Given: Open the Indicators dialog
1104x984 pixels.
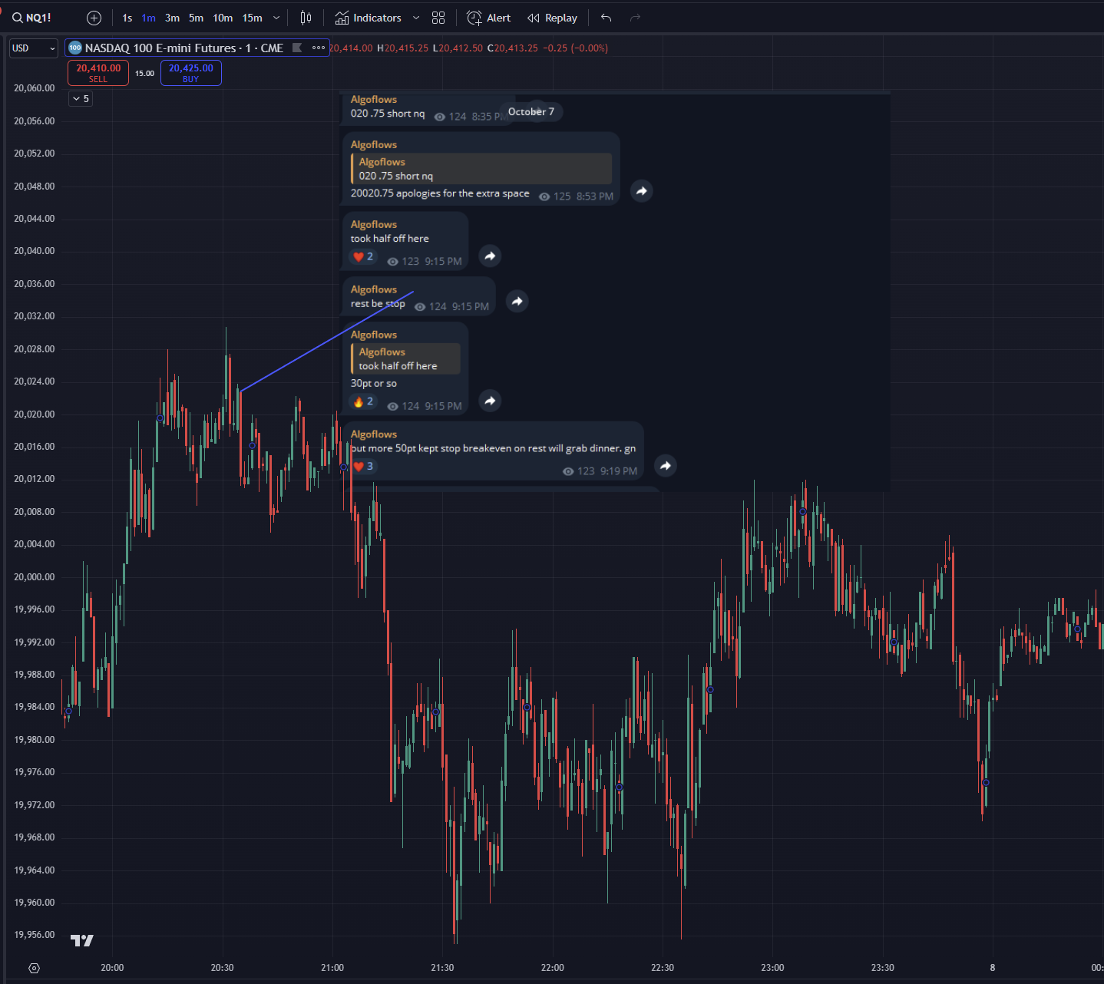Looking at the screenshot, I should (x=369, y=18).
